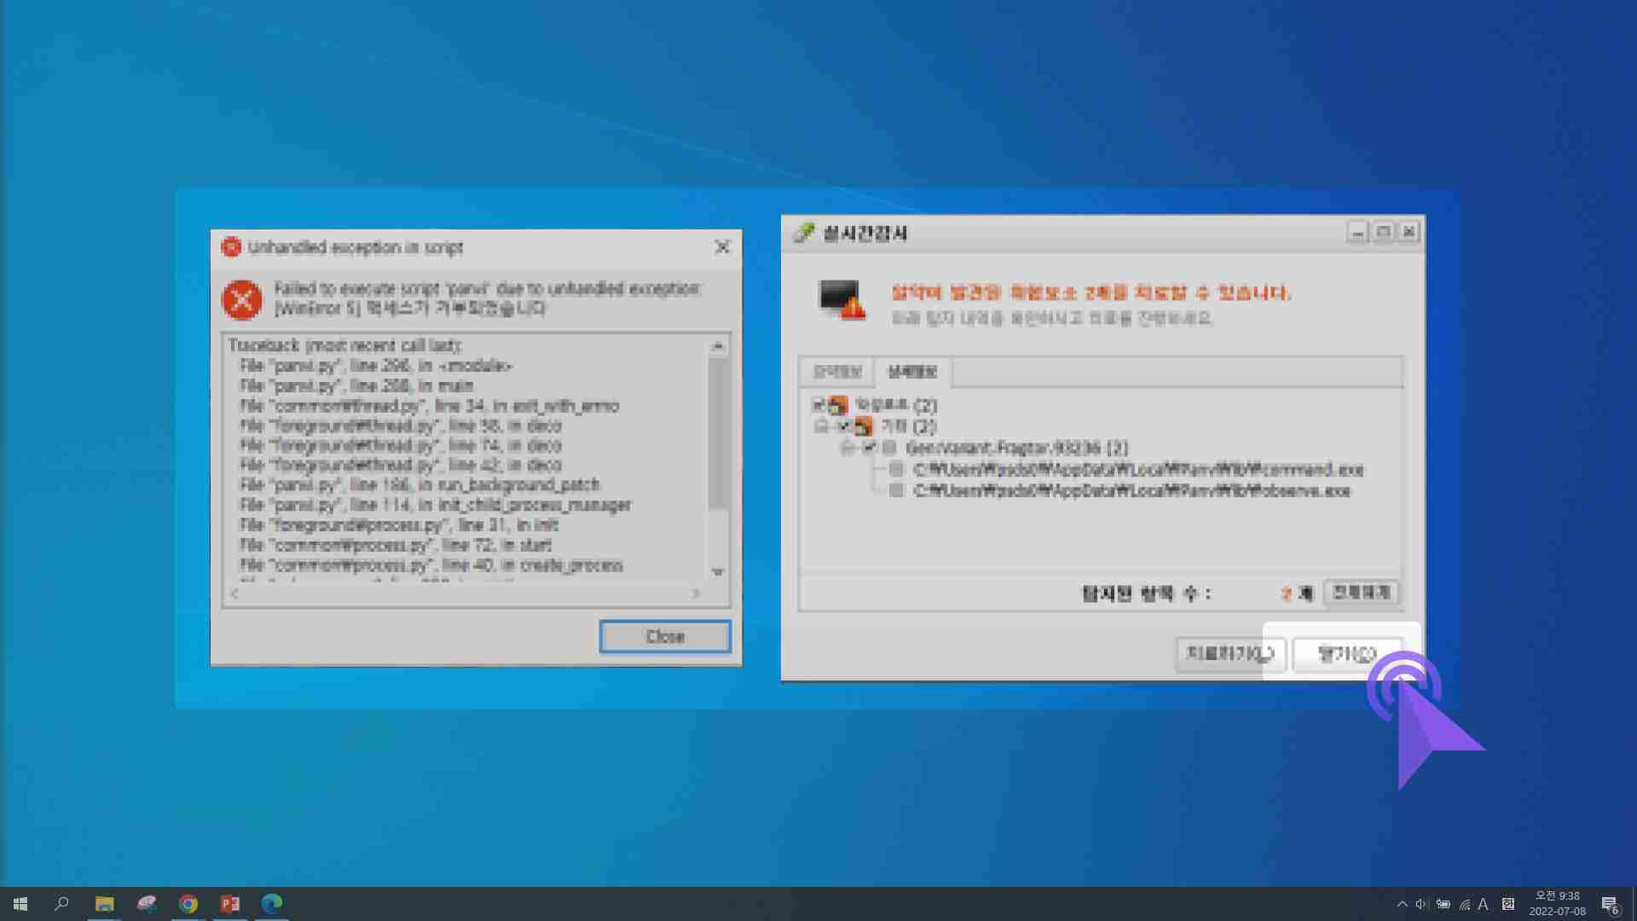This screenshot has width=1637, height=921.
Task: Toggle the second-level (2) category checkbox
Action: coord(844,426)
